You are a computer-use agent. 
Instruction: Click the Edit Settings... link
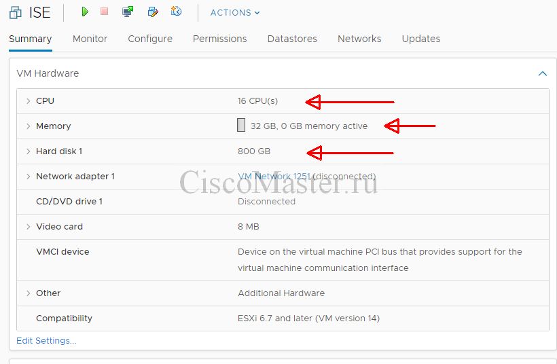[x=47, y=340]
